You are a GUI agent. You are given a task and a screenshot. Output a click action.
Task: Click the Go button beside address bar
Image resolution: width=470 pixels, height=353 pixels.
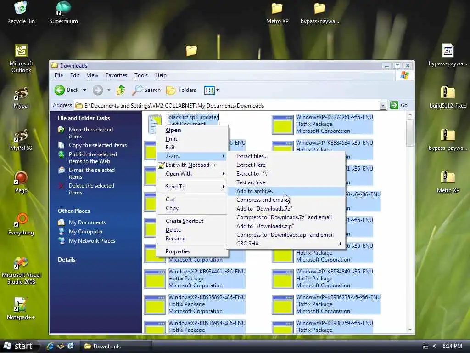[x=399, y=105]
